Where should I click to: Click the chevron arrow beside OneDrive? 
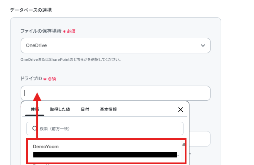click(203, 46)
